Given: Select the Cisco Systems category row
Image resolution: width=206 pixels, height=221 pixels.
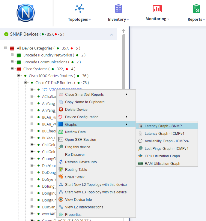Looking at the screenshot, I should [49, 69].
